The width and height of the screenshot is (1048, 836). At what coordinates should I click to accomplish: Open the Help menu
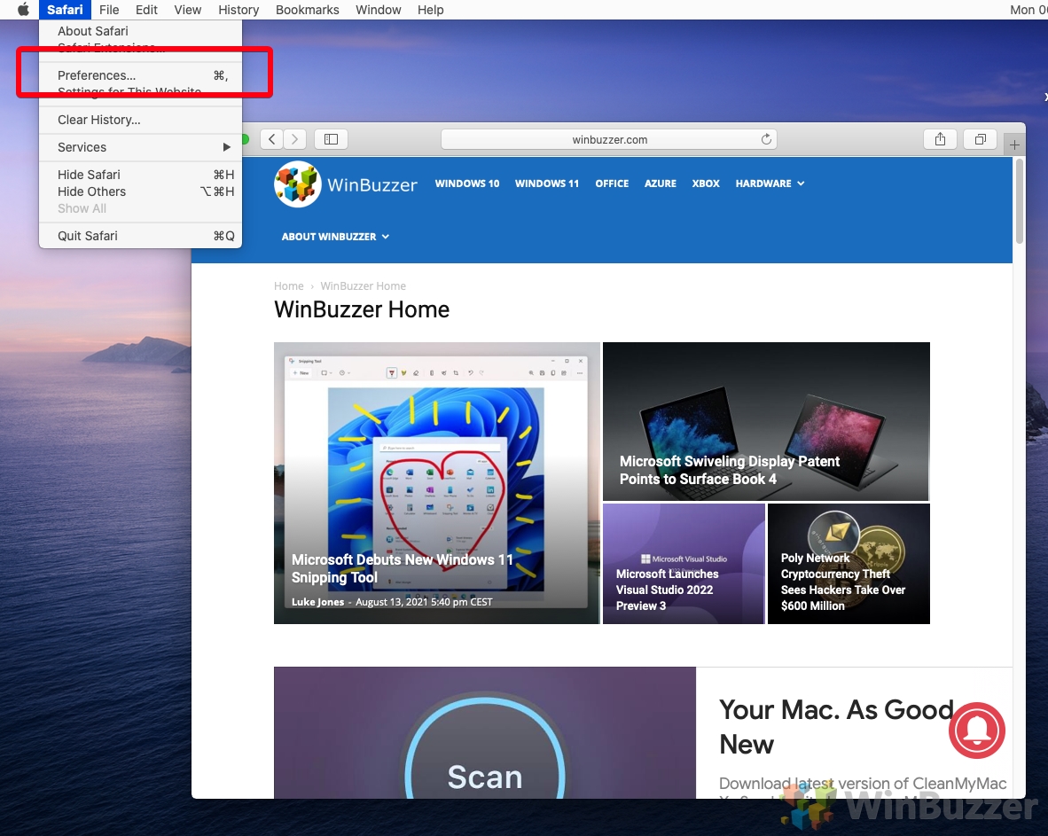pos(430,10)
